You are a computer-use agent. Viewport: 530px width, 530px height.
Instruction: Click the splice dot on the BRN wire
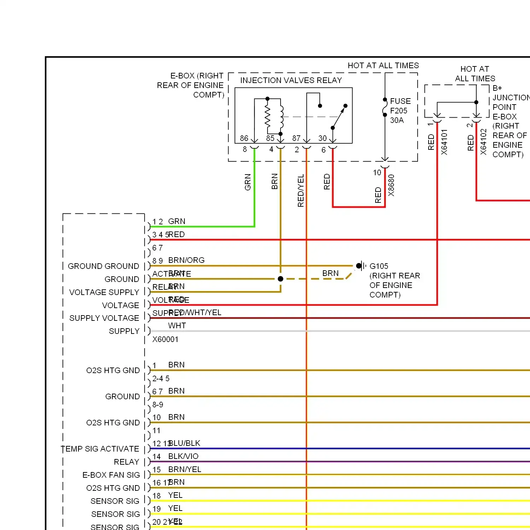(x=281, y=279)
